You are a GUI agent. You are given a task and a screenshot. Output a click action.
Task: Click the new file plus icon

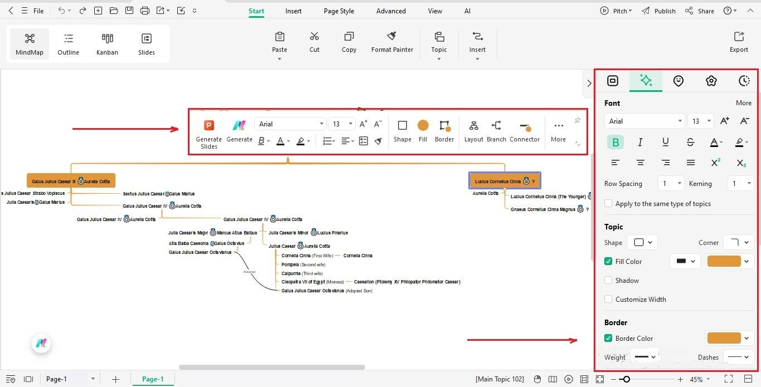(x=98, y=11)
